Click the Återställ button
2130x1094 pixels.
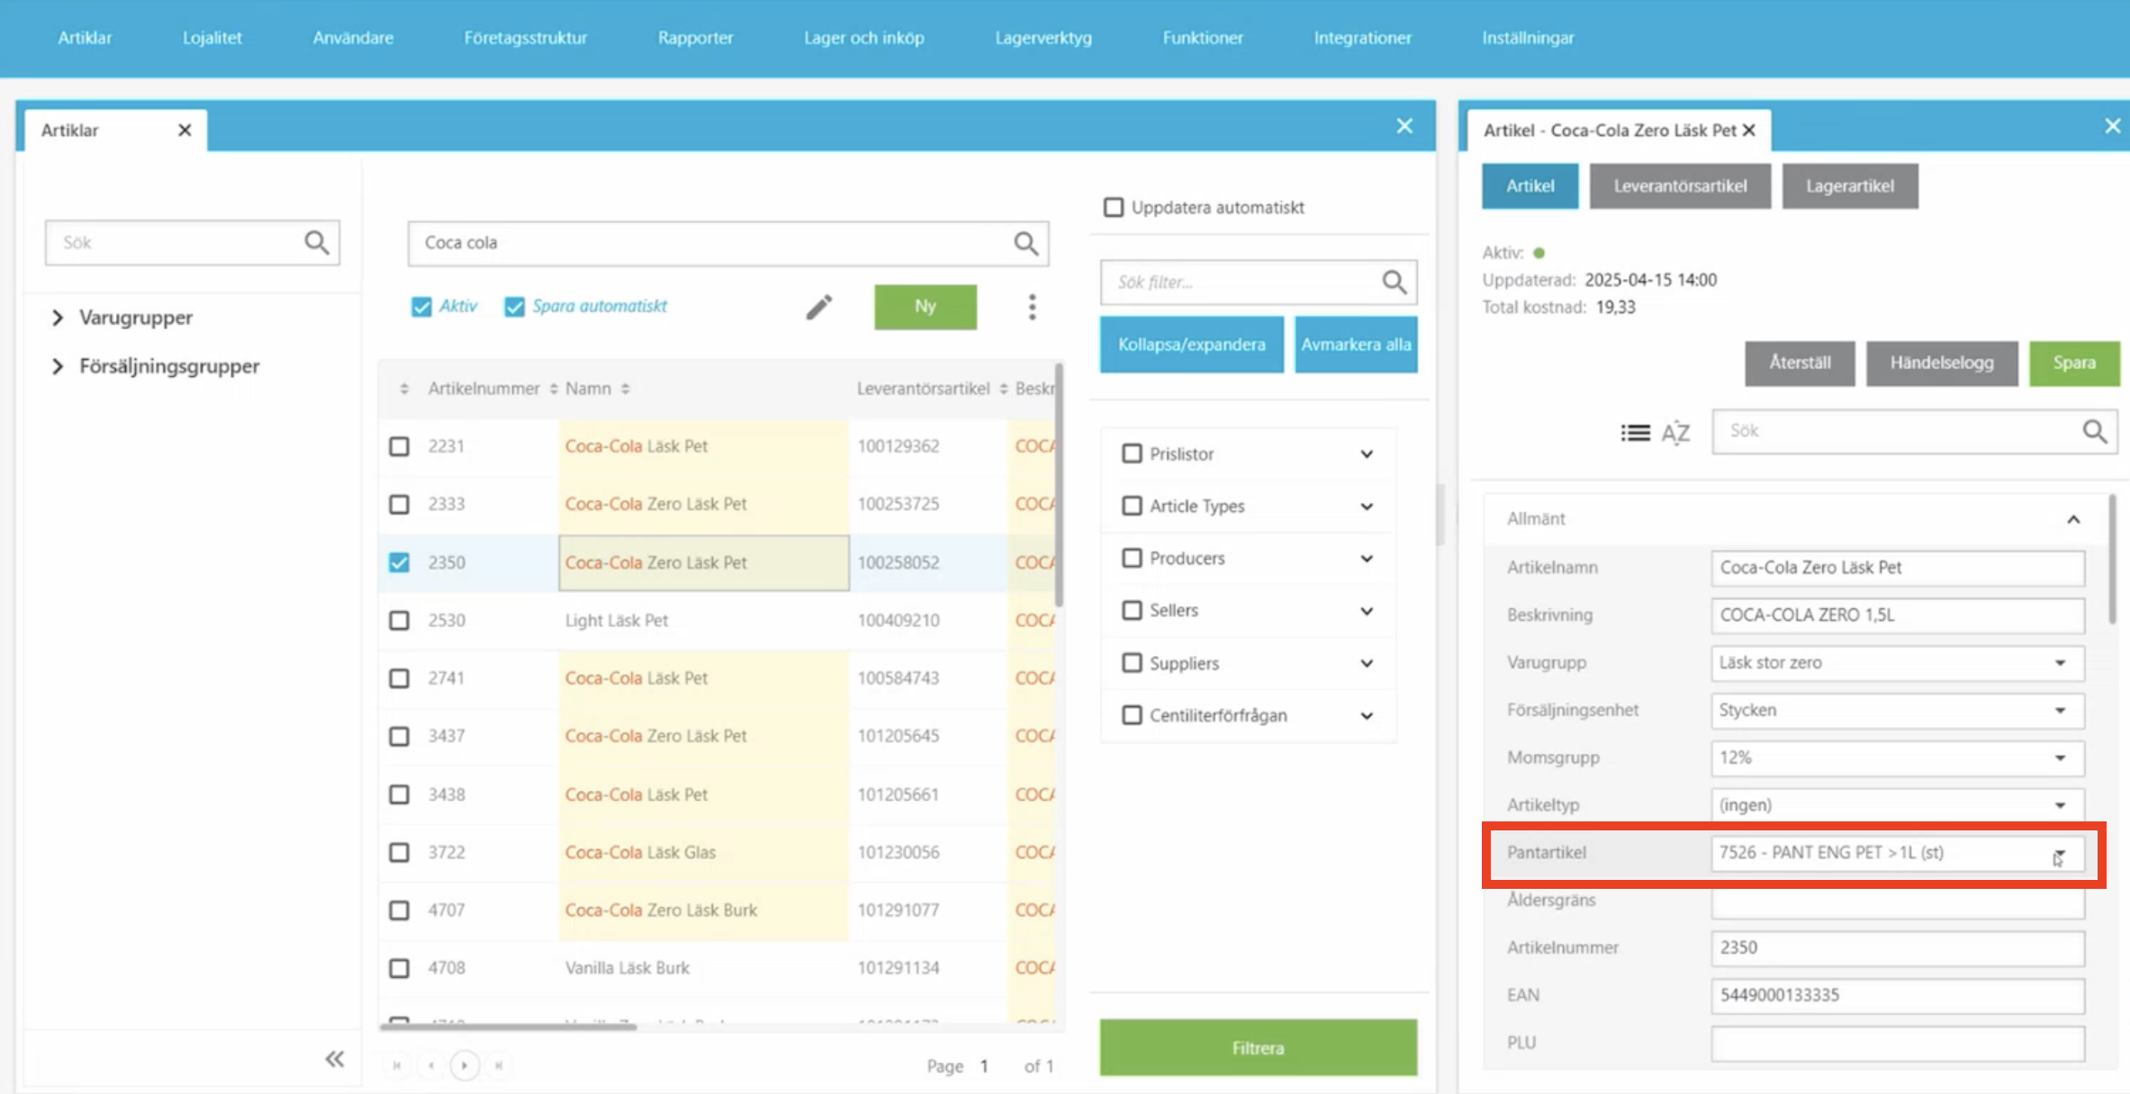point(1800,363)
